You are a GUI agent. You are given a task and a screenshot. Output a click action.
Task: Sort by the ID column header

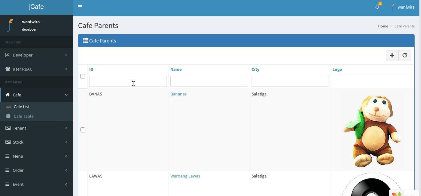click(x=91, y=69)
